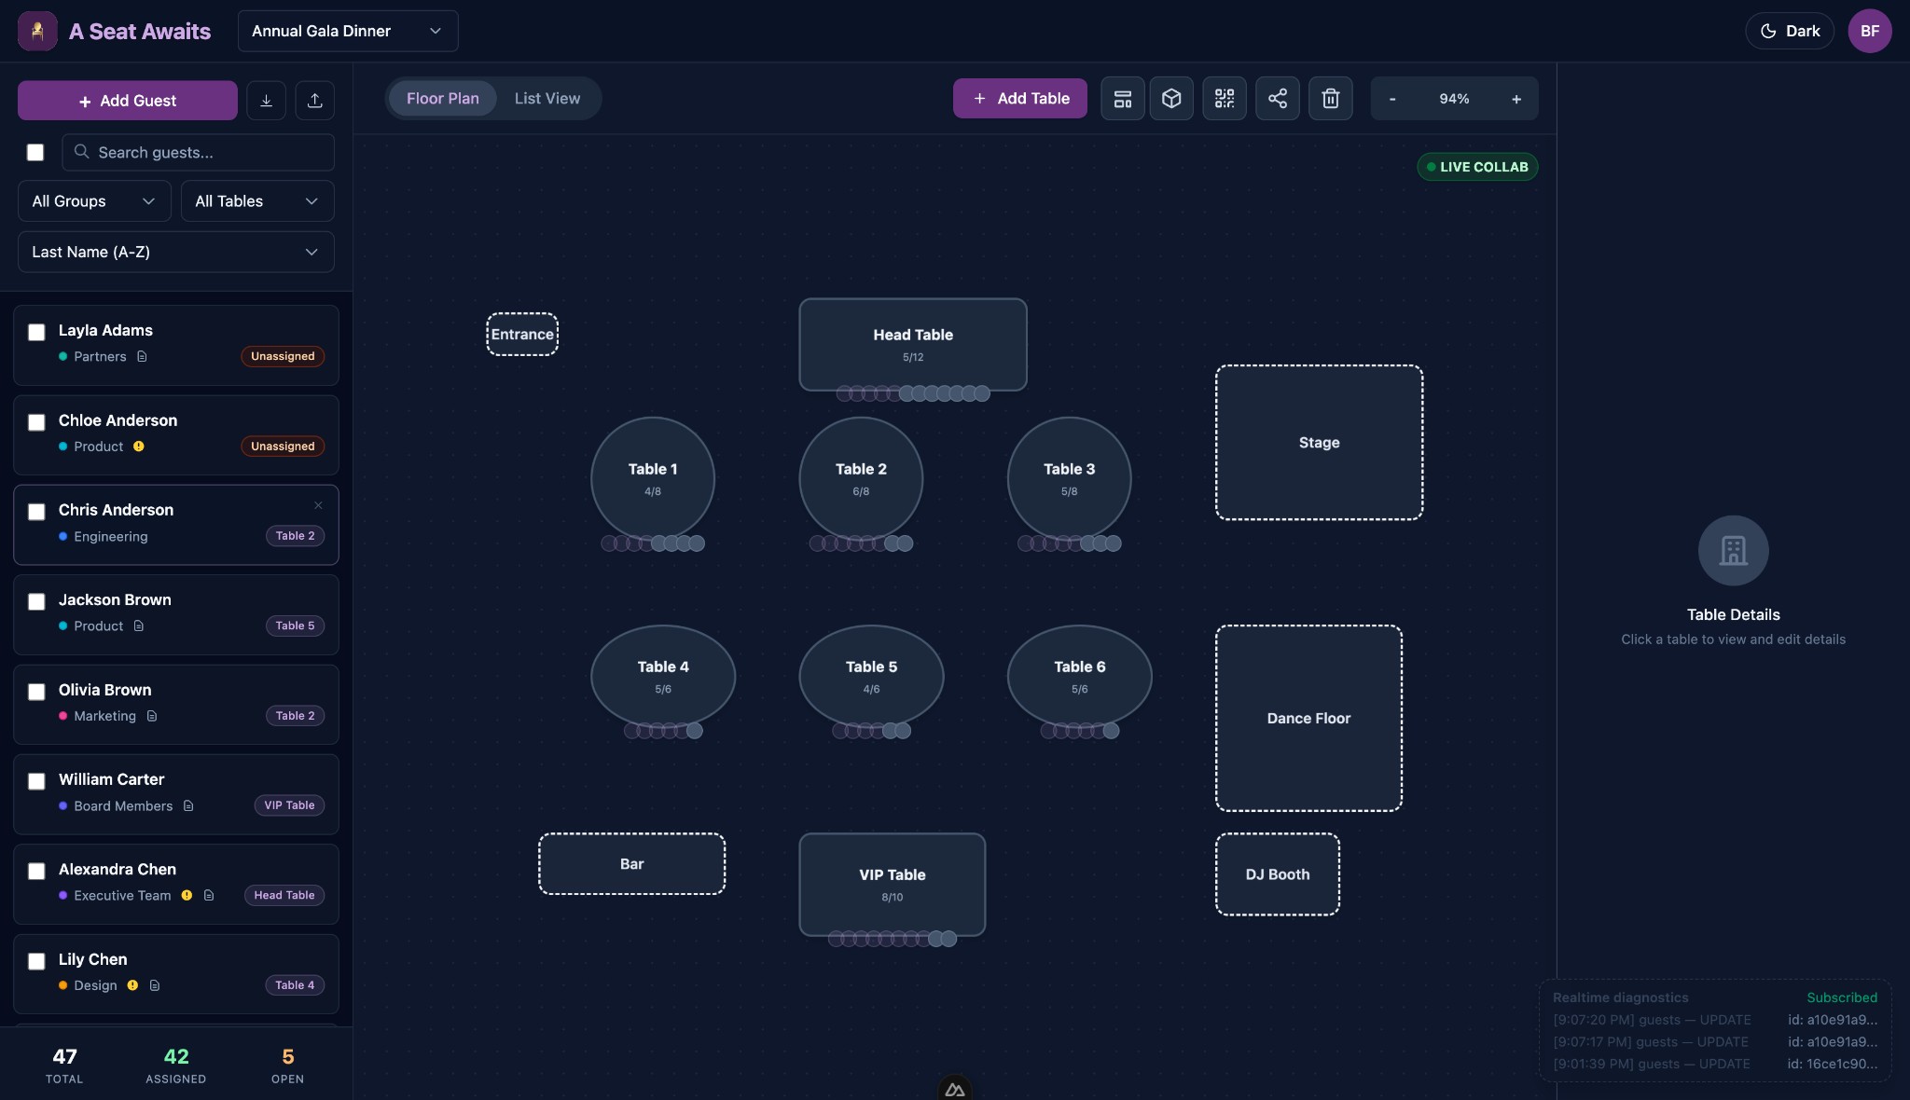Open the Annual Gala Dinner event dropdown

347,31
